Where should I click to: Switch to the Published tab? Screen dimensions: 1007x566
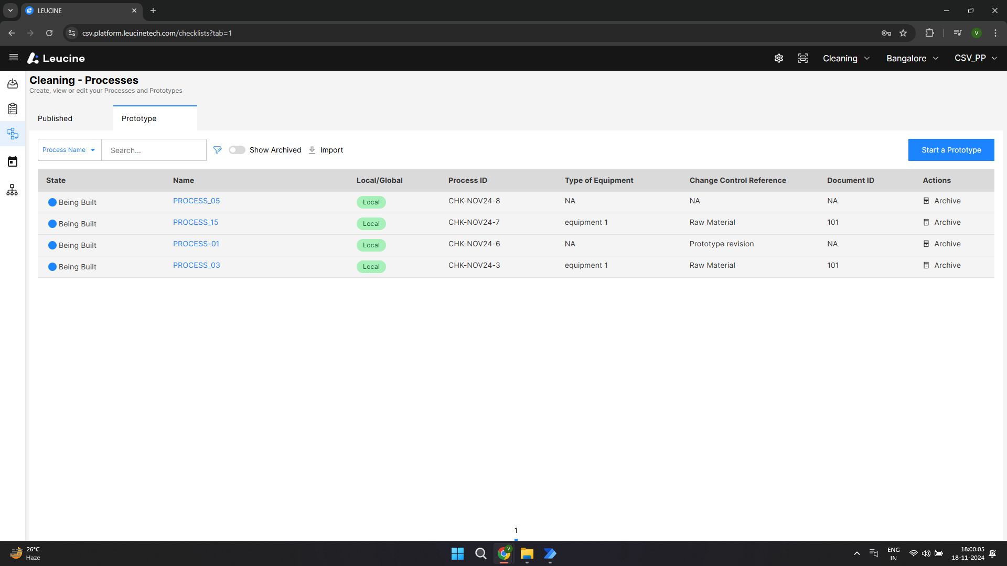(x=55, y=118)
